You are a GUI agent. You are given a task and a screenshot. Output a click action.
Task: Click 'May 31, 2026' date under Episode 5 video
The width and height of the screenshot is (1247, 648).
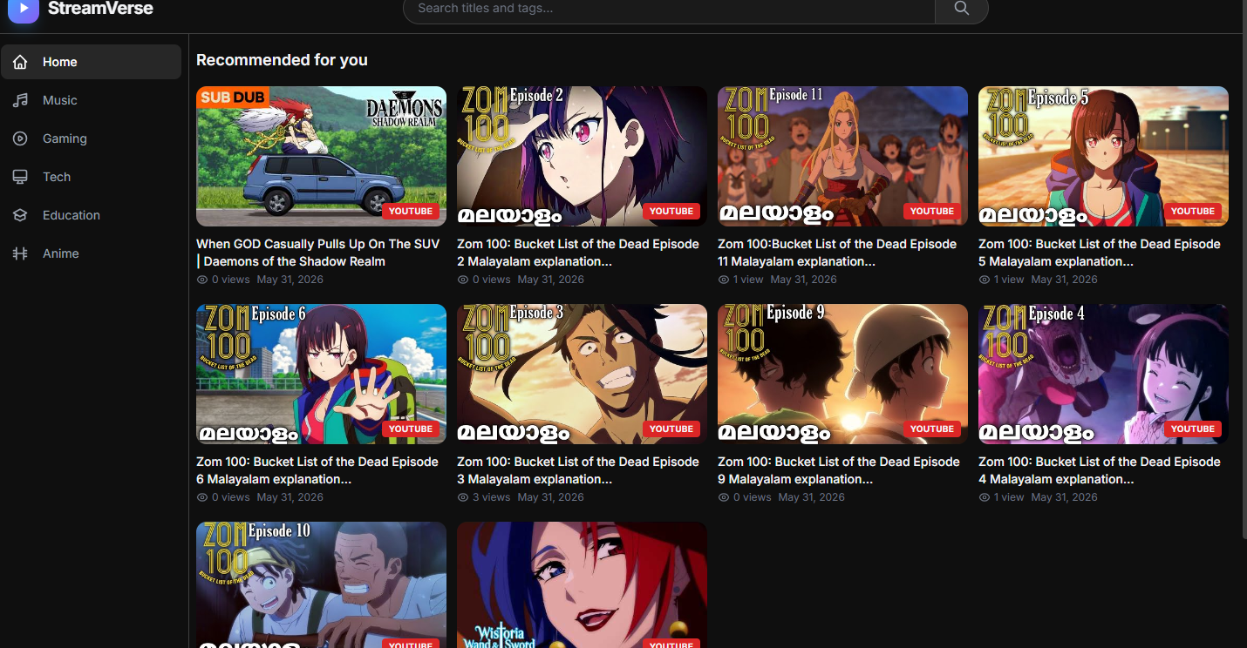(1064, 280)
